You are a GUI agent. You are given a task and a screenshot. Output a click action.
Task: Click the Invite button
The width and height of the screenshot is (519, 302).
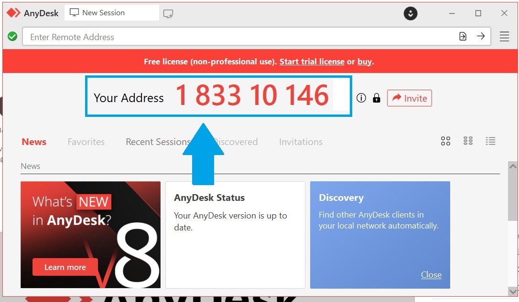point(410,98)
